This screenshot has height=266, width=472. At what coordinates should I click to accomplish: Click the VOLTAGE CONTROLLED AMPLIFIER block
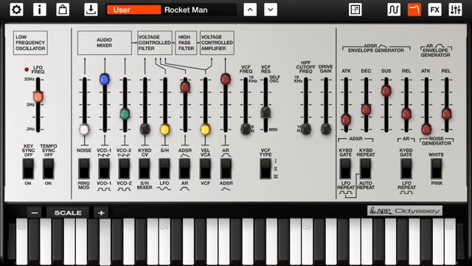point(217,43)
